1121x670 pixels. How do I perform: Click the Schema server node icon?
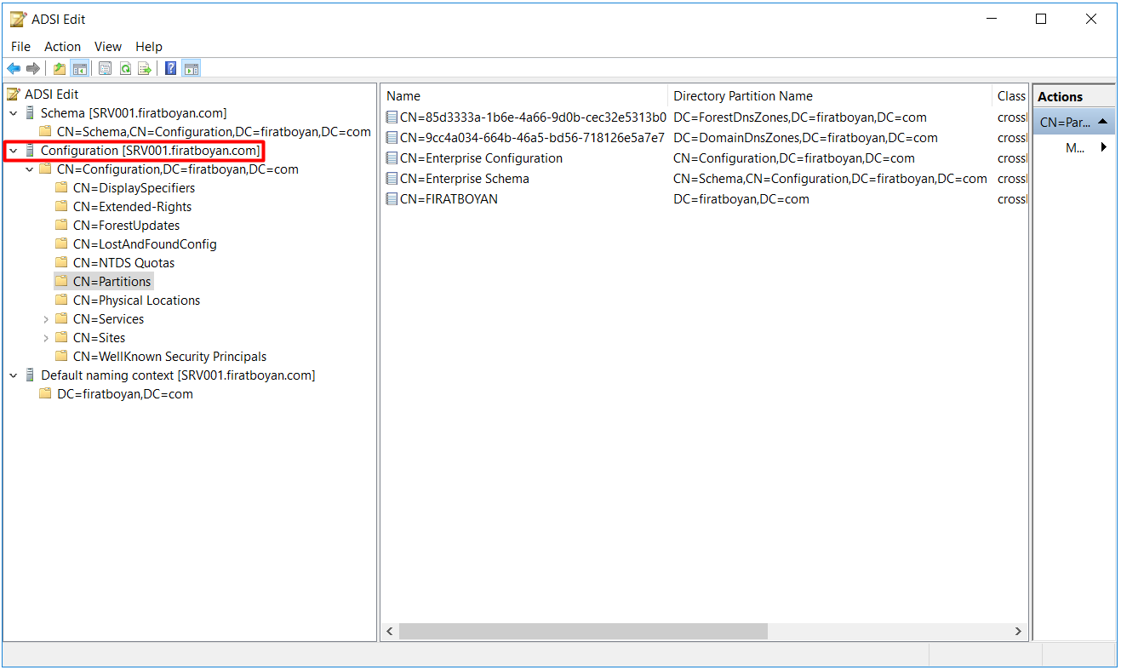(x=31, y=113)
